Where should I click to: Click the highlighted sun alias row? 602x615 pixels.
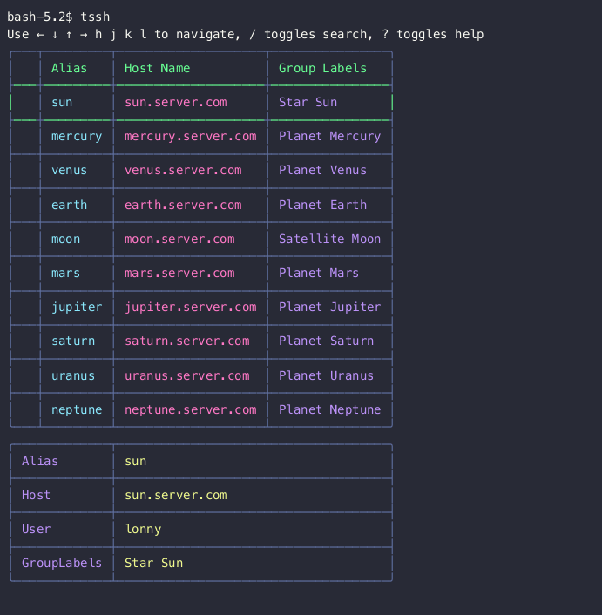[62, 102]
